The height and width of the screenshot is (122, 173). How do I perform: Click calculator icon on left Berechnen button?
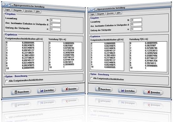pos(16,92)
